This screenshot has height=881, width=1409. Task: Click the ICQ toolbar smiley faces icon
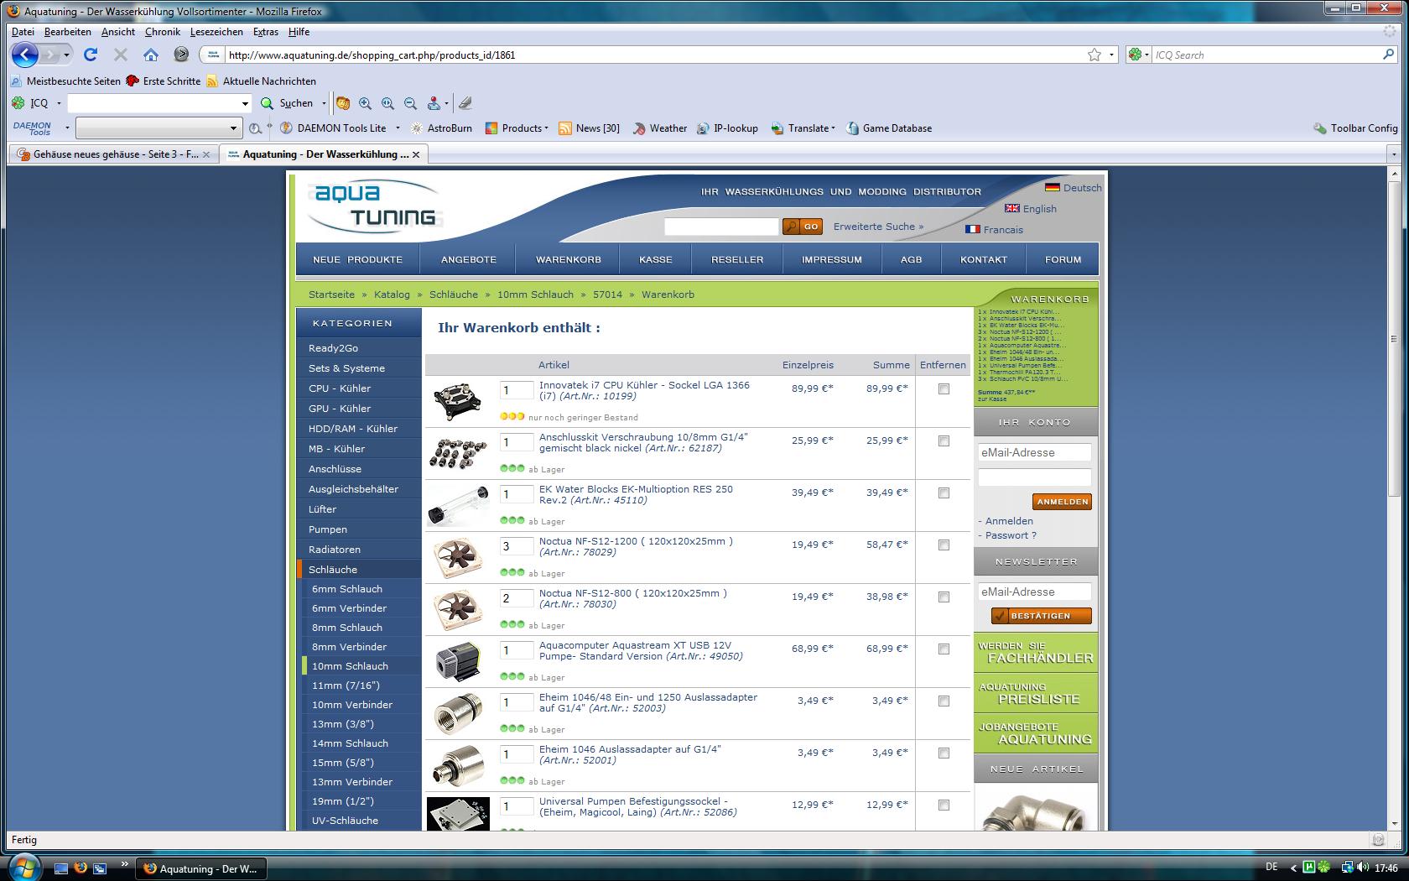point(342,103)
